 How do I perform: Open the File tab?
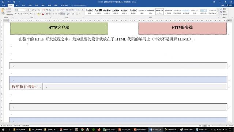[4, 5]
